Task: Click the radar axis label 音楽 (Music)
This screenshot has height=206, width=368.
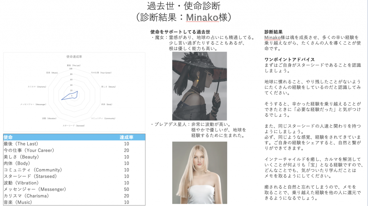Action: [52, 73]
